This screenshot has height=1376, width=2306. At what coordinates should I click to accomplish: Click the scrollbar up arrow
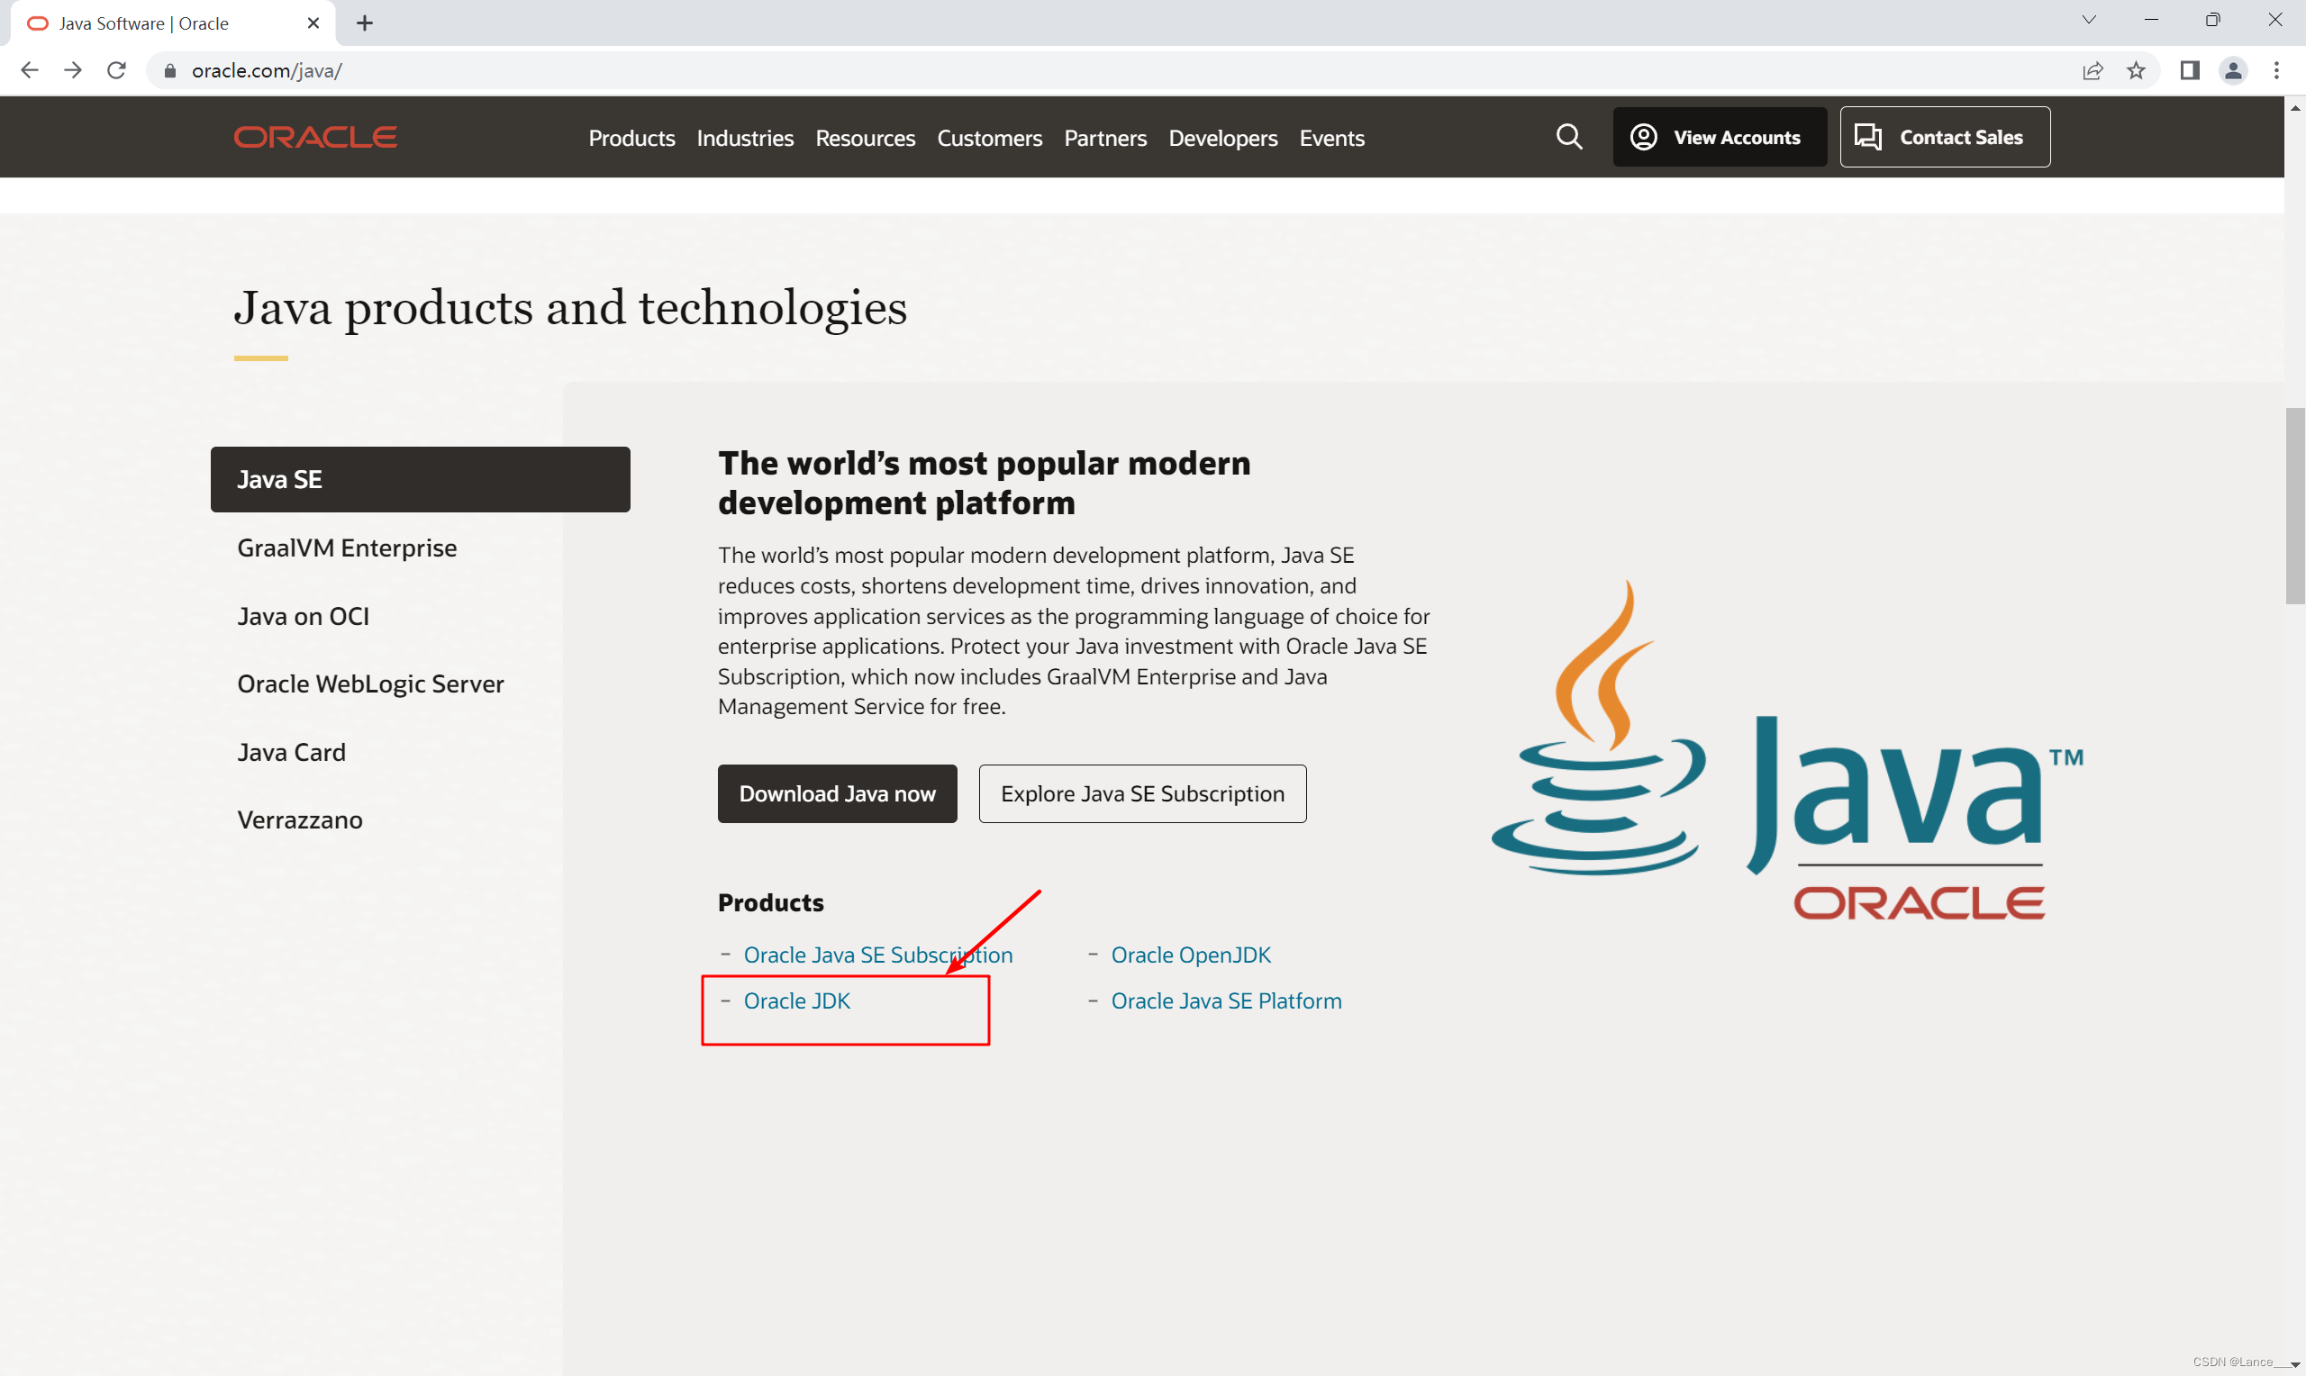pyautogui.click(x=2295, y=107)
